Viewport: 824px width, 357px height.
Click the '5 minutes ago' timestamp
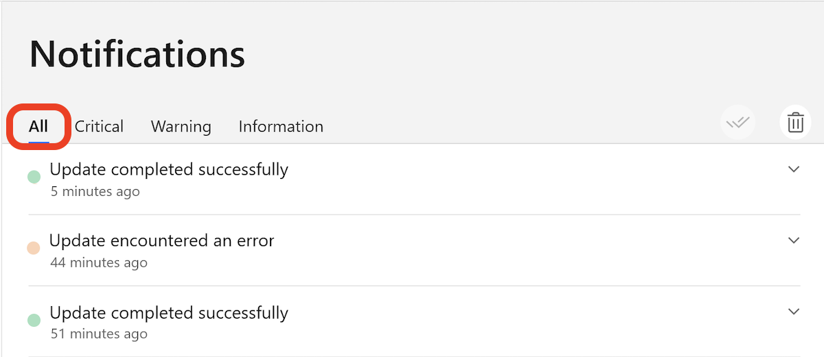(95, 191)
